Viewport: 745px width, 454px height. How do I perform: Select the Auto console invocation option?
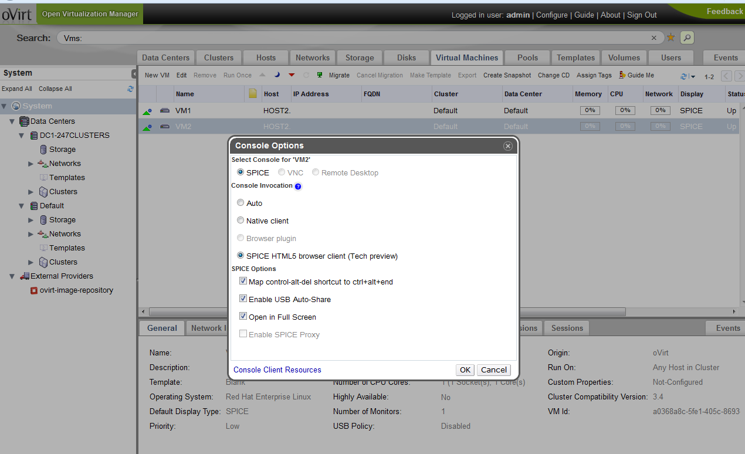coord(241,203)
